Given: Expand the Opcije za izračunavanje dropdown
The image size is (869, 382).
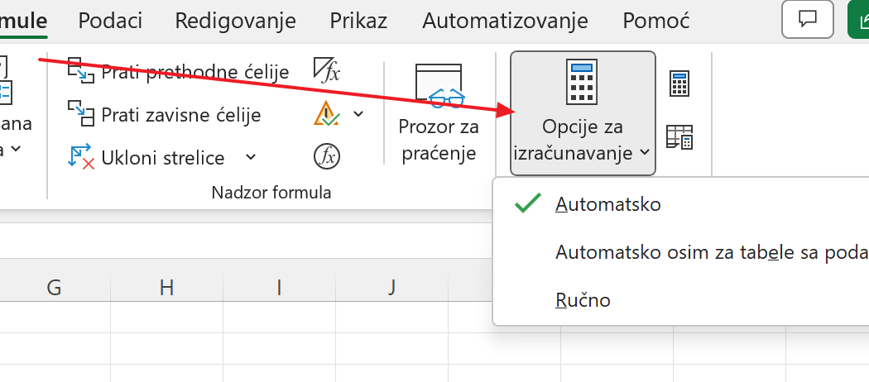Looking at the screenshot, I should coord(583,113).
